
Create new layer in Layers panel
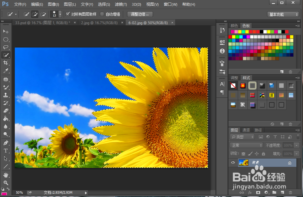(282, 192)
